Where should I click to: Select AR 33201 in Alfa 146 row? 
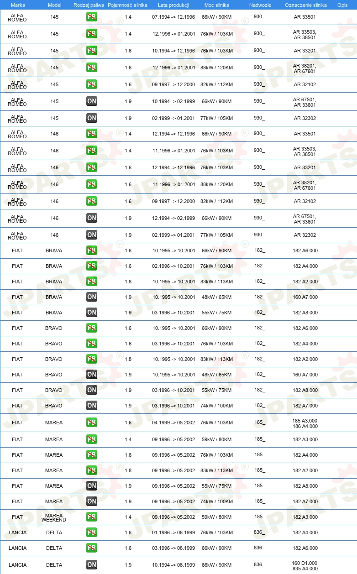[305, 167]
